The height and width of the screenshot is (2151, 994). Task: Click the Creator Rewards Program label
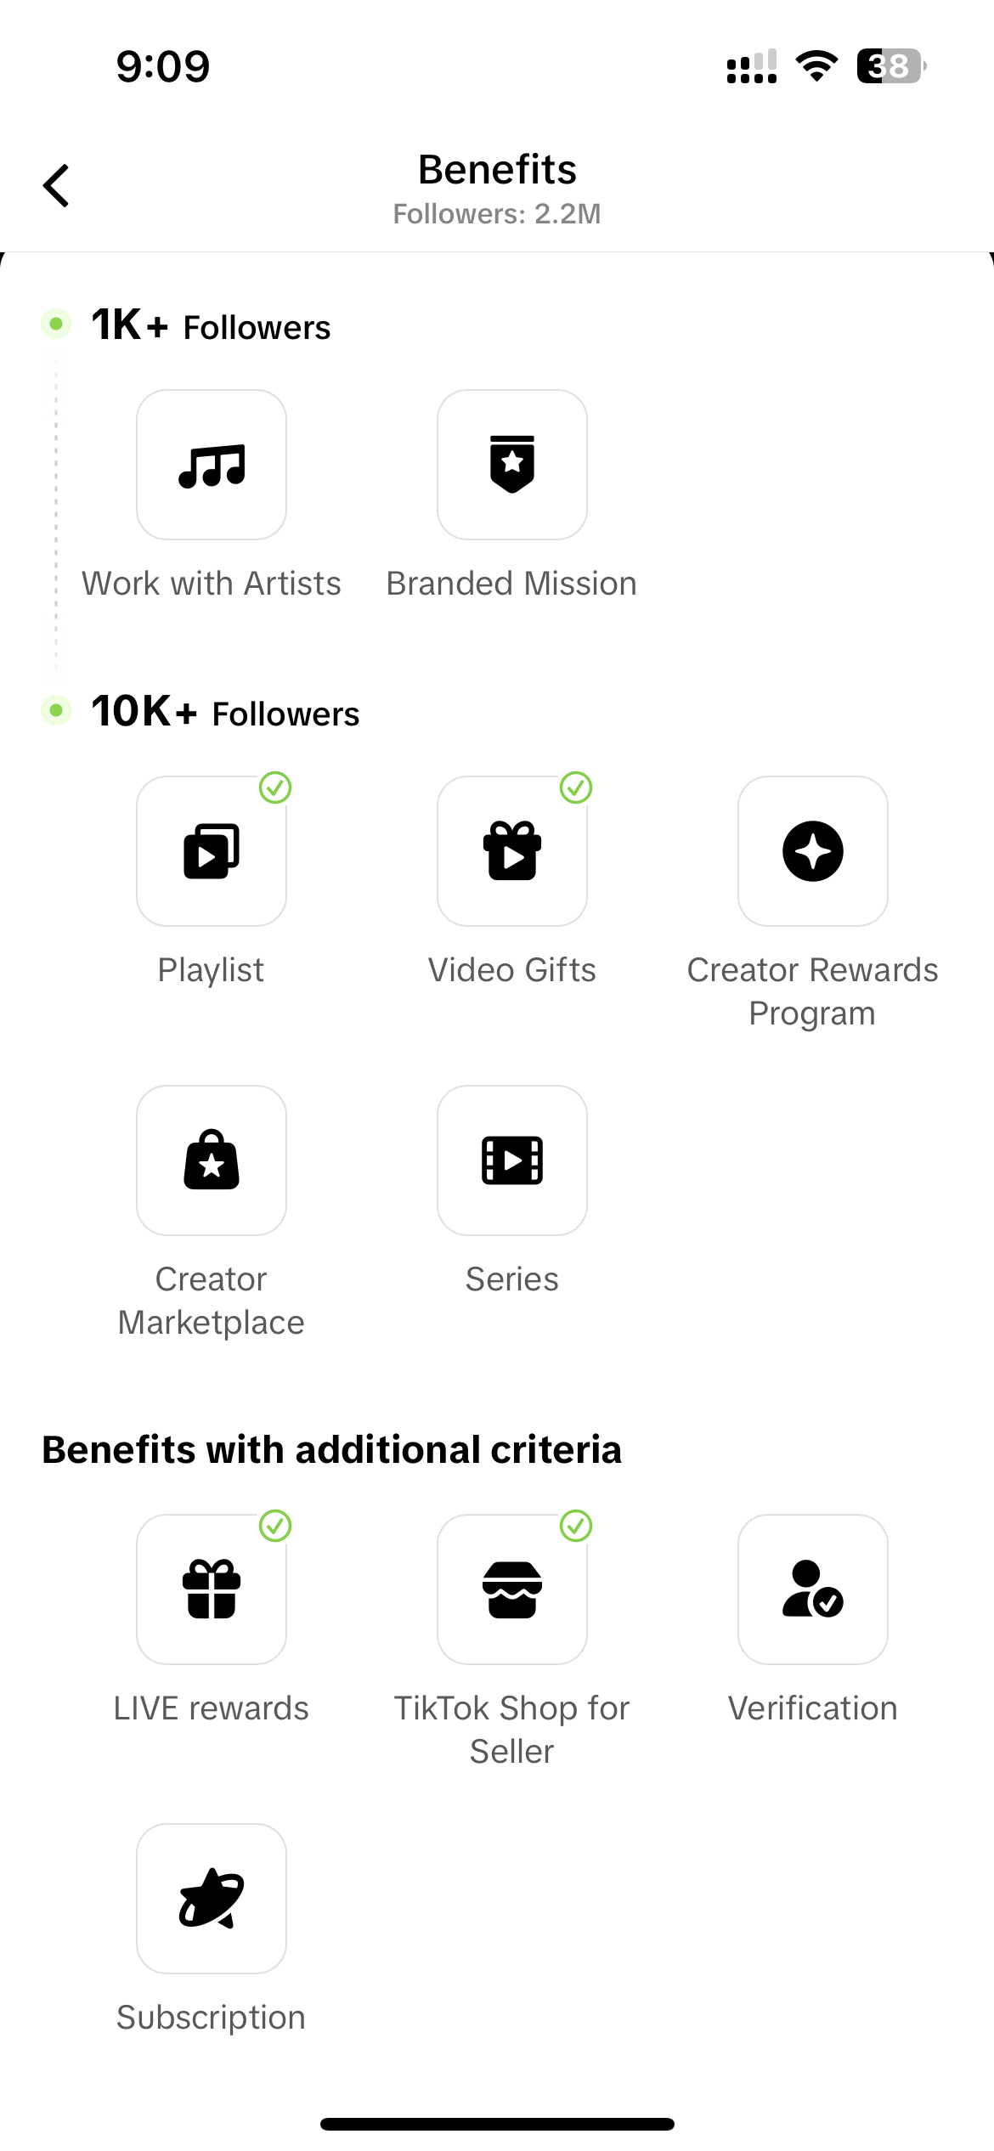click(812, 991)
